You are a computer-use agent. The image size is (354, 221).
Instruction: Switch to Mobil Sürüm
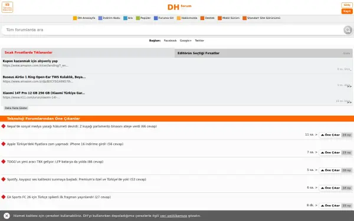pyautogui.click(x=231, y=18)
